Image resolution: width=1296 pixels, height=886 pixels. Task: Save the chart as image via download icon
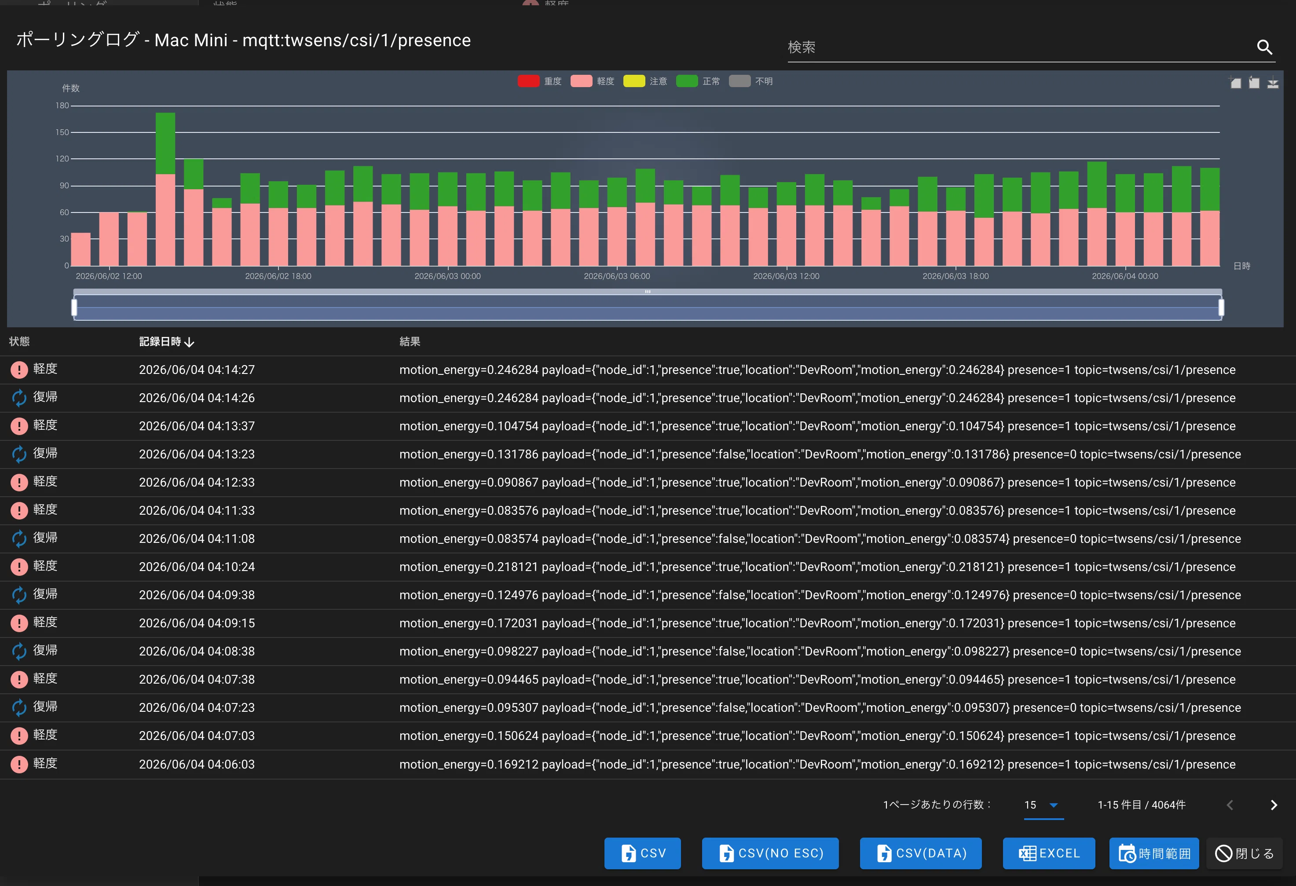pyautogui.click(x=1273, y=83)
